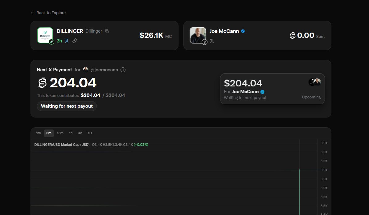Viewport: 369px width, 215px height.
Task: Click the X logo in Next Payment heading
Action: pyautogui.click(x=50, y=70)
